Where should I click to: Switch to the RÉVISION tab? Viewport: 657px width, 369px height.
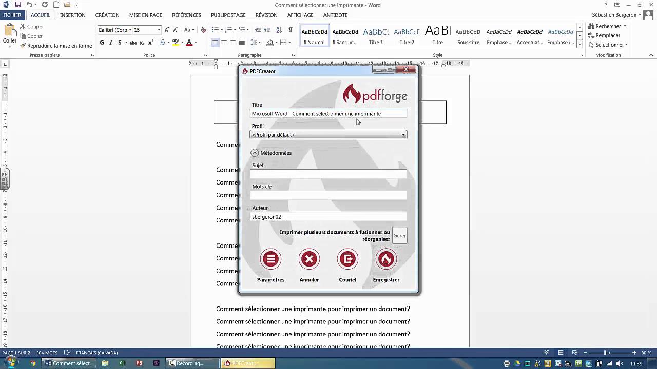(266, 15)
